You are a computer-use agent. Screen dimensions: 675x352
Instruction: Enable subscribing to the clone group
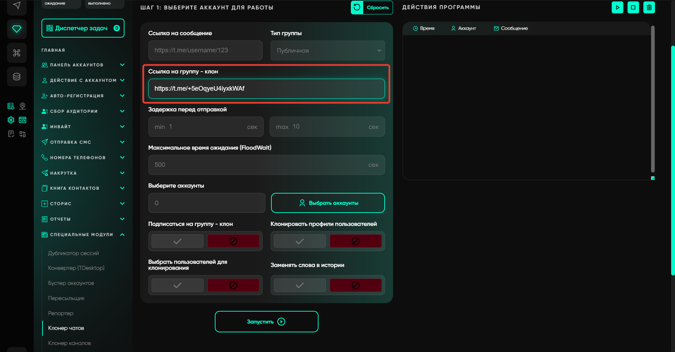click(178, 241)
